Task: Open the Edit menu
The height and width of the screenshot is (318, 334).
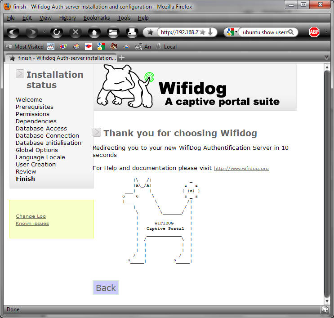Action: click(27, 18)
